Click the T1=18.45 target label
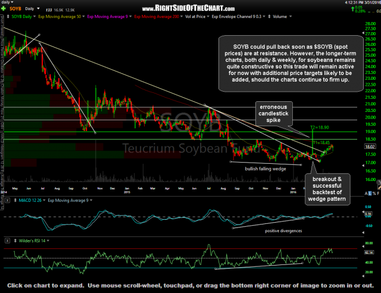 321,143
